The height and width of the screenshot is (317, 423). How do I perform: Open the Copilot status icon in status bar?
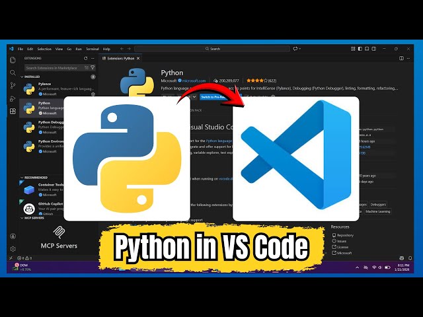point(402,258)
